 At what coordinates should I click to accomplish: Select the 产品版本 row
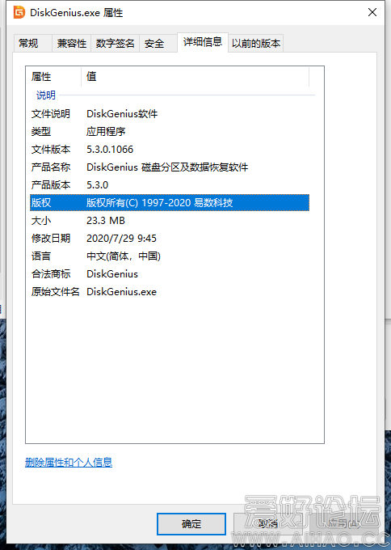(170, 185)
